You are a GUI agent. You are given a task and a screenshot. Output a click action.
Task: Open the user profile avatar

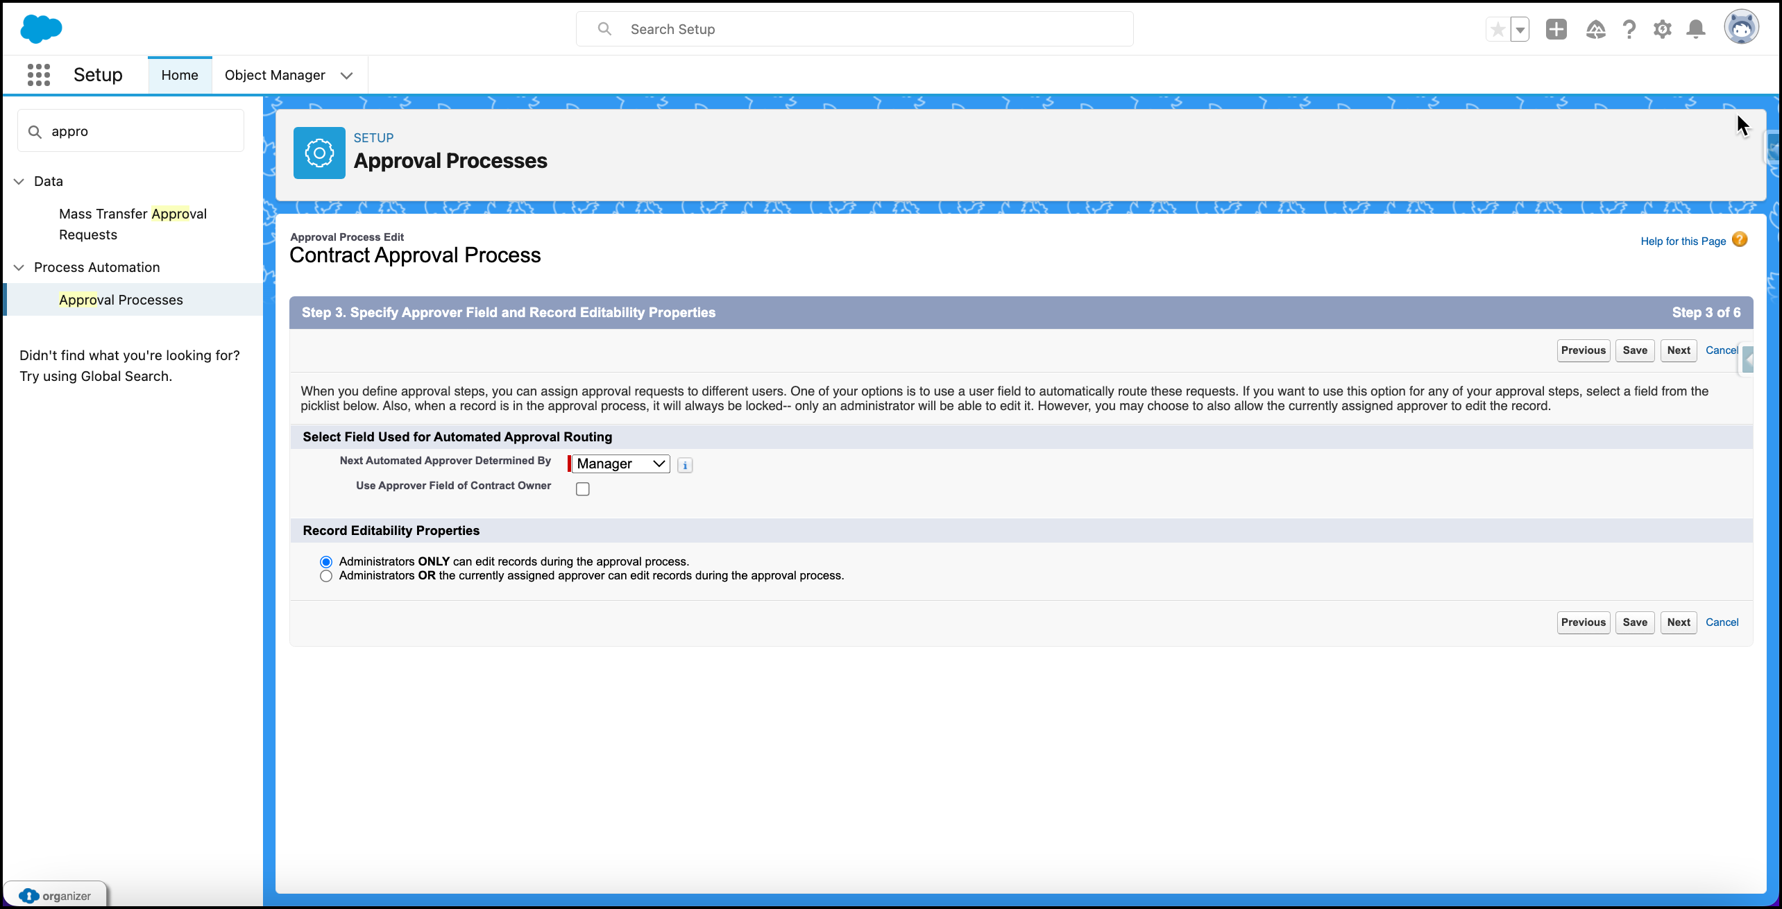pyautogui.click(x=1741, y=28)
